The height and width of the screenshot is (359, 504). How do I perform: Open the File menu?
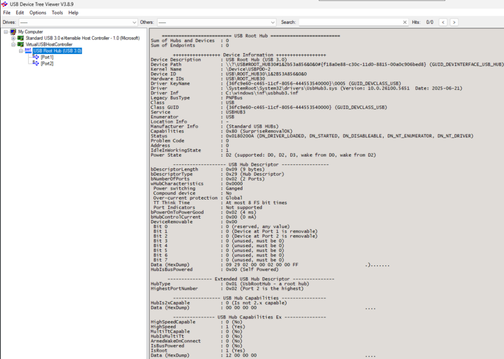(x=7, y=13)
